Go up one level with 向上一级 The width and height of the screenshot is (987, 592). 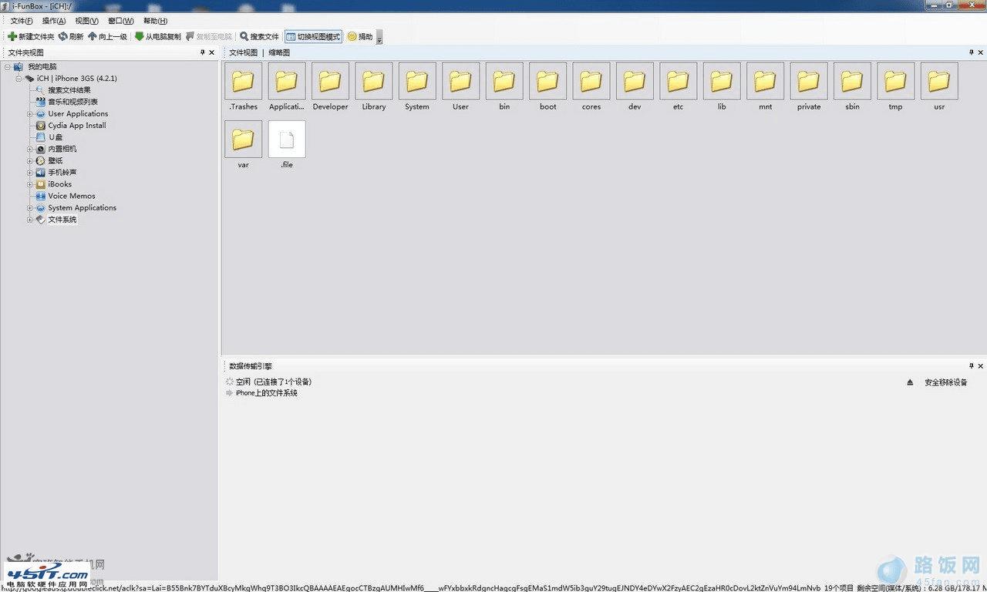coord(107,36)
